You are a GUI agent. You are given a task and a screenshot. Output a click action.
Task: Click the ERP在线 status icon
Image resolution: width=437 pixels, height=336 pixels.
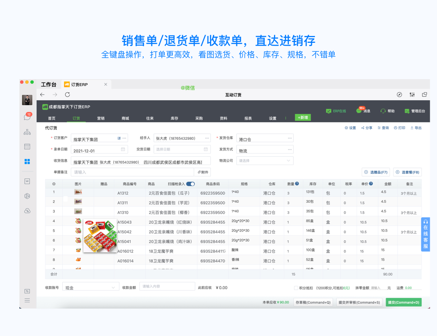[x=329, y=111]
